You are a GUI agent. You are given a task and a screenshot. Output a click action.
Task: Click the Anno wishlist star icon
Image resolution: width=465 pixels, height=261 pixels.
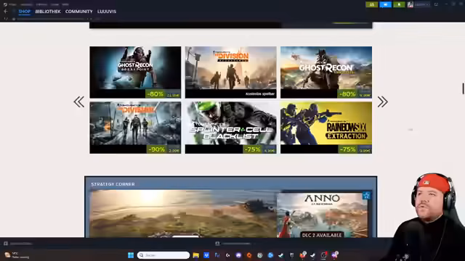[366, 195]
